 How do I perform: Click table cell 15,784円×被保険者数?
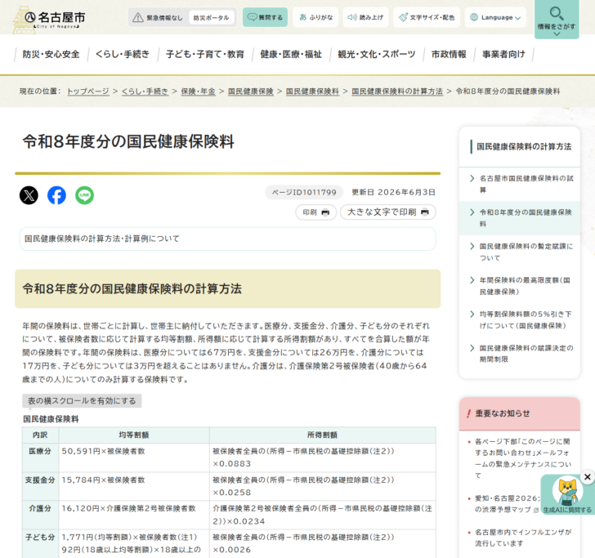(x=133, y=486)
